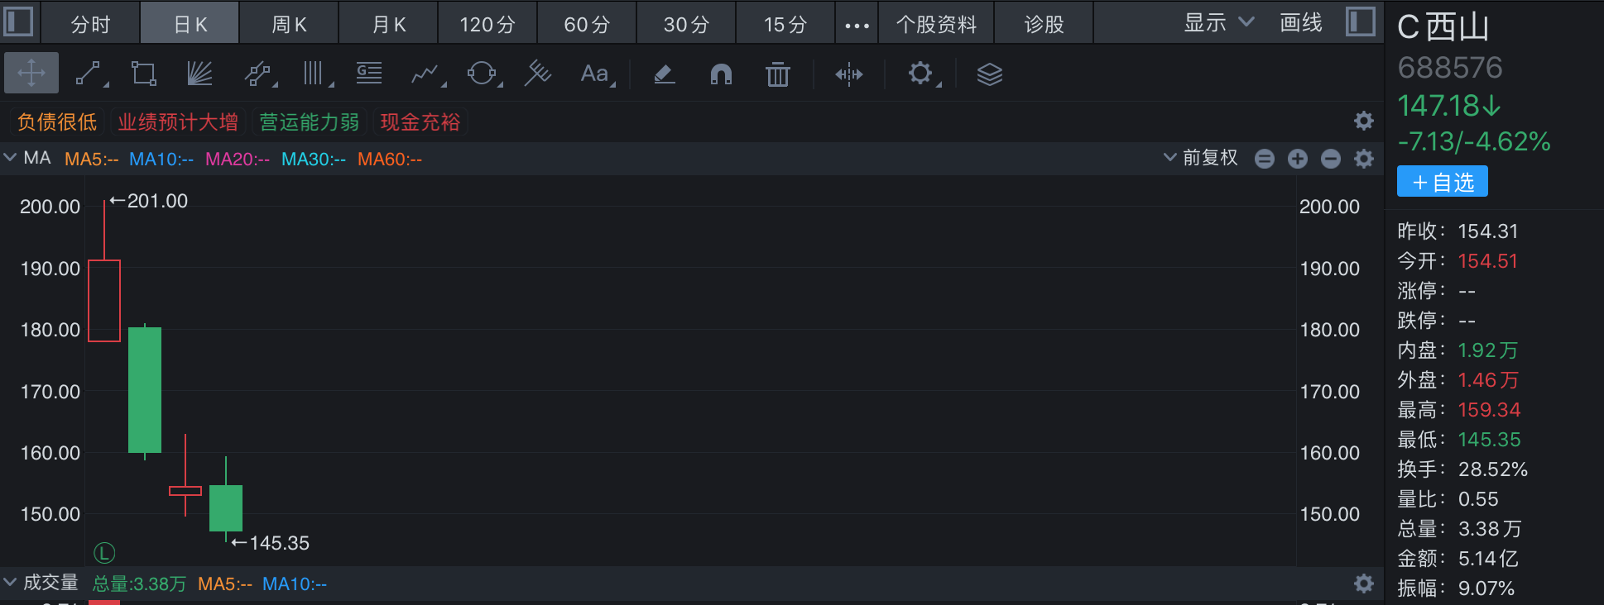Collapse the 成交量 volume panel
Viewport: 1604px width, 605px height.
[10, 583]
